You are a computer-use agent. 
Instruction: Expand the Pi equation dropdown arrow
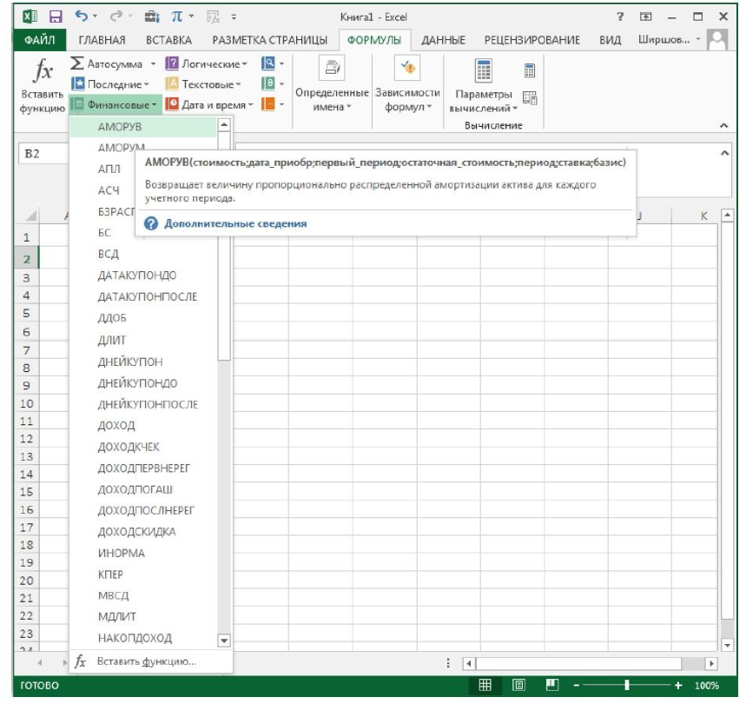pyautogui.click(x=191, y=17)
